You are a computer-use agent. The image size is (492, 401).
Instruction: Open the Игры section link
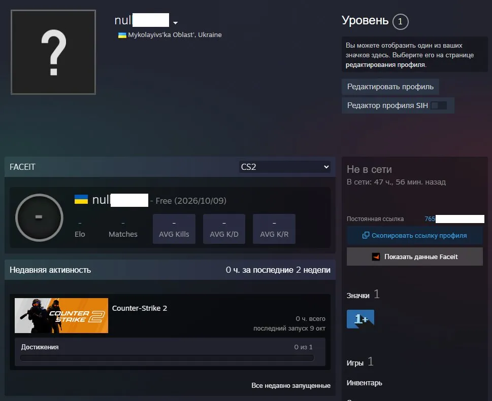355,363
